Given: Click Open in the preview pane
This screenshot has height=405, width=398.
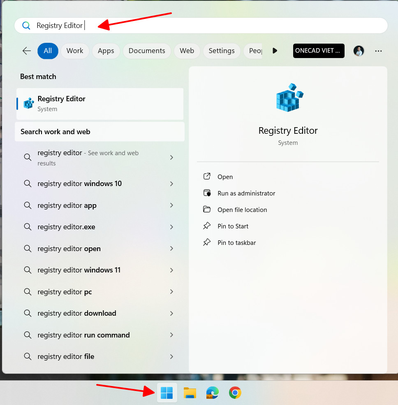Looking at the screenshot, I should [x=225, y=177].
